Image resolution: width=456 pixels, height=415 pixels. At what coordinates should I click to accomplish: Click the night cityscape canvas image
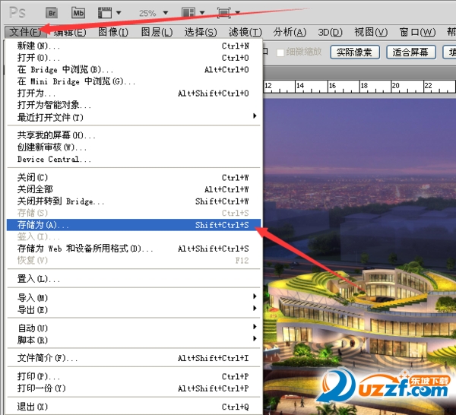point(359,256)
